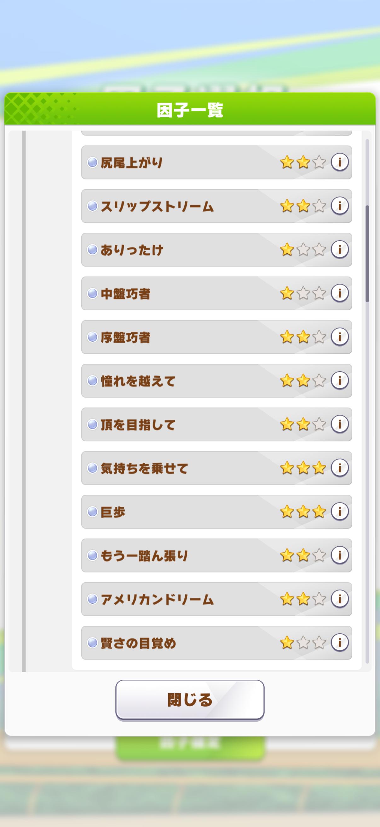380x827 pixels.
Task: View info icon for 賢さの目覚め
Action: point(340,642)
